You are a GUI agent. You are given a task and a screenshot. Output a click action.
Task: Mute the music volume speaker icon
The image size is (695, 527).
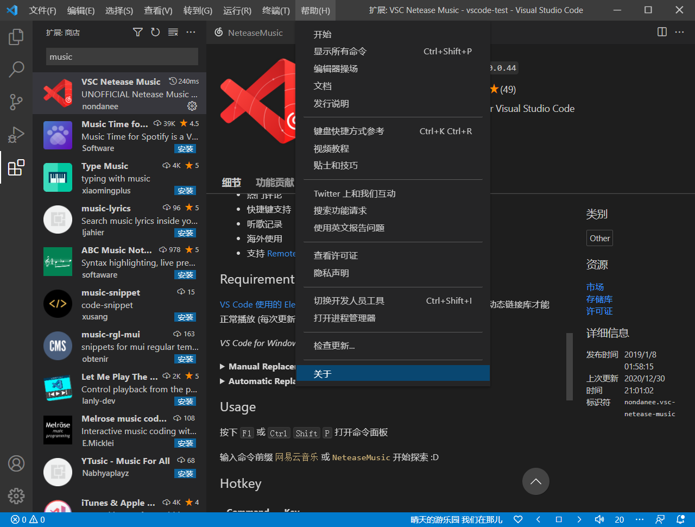[599, 520]
